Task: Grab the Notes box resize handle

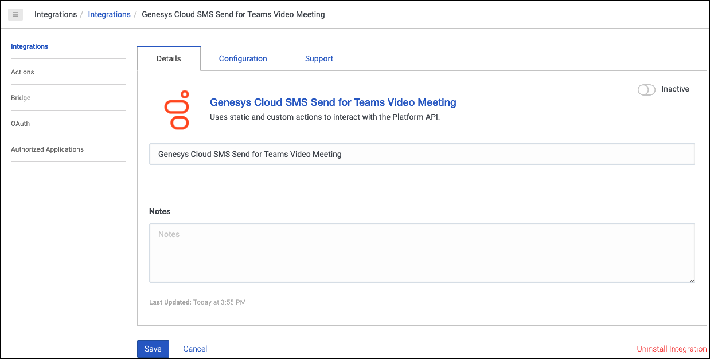Action: click(x=692, y=279)
